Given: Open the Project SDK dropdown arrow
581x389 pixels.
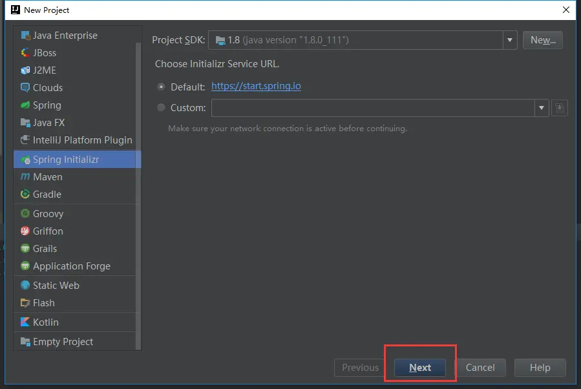Looking at the screenshot, I should pos(510,40).
